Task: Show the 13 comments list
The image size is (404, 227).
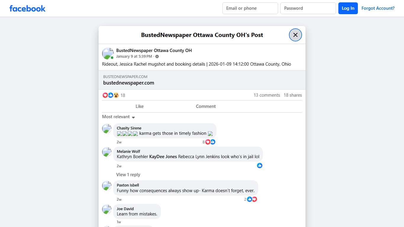Action: pos(266,95)
